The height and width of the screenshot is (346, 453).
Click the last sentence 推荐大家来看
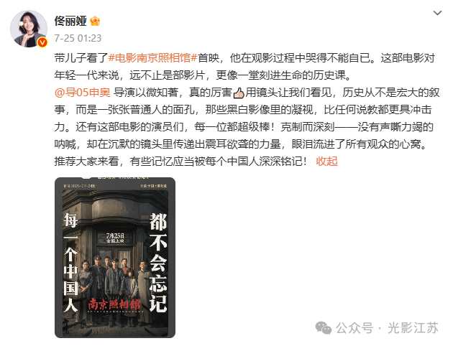180,162
